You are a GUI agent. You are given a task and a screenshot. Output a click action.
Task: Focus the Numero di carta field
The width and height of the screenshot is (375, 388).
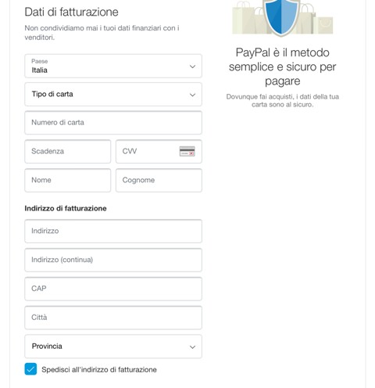[113, 123]
